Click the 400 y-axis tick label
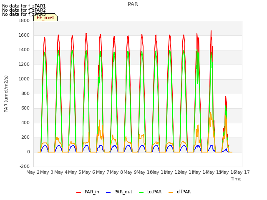Viewport: 267px width, 200px height. [x=25, y=123]
